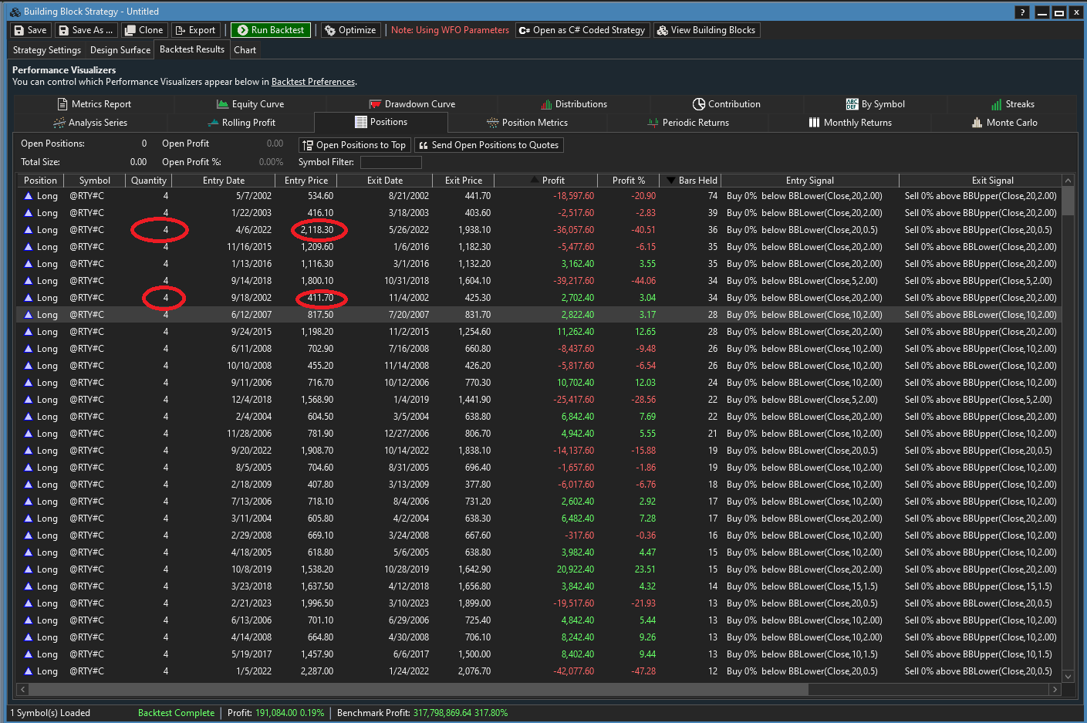This screenshot has height=723, width=1087.
Task: Click the Clone strategy button
Action: tap(143, 30)
